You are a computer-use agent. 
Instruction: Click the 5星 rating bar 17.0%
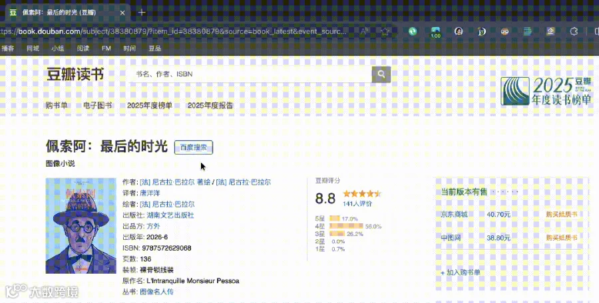pyautogui.click(x=334, y=219)
